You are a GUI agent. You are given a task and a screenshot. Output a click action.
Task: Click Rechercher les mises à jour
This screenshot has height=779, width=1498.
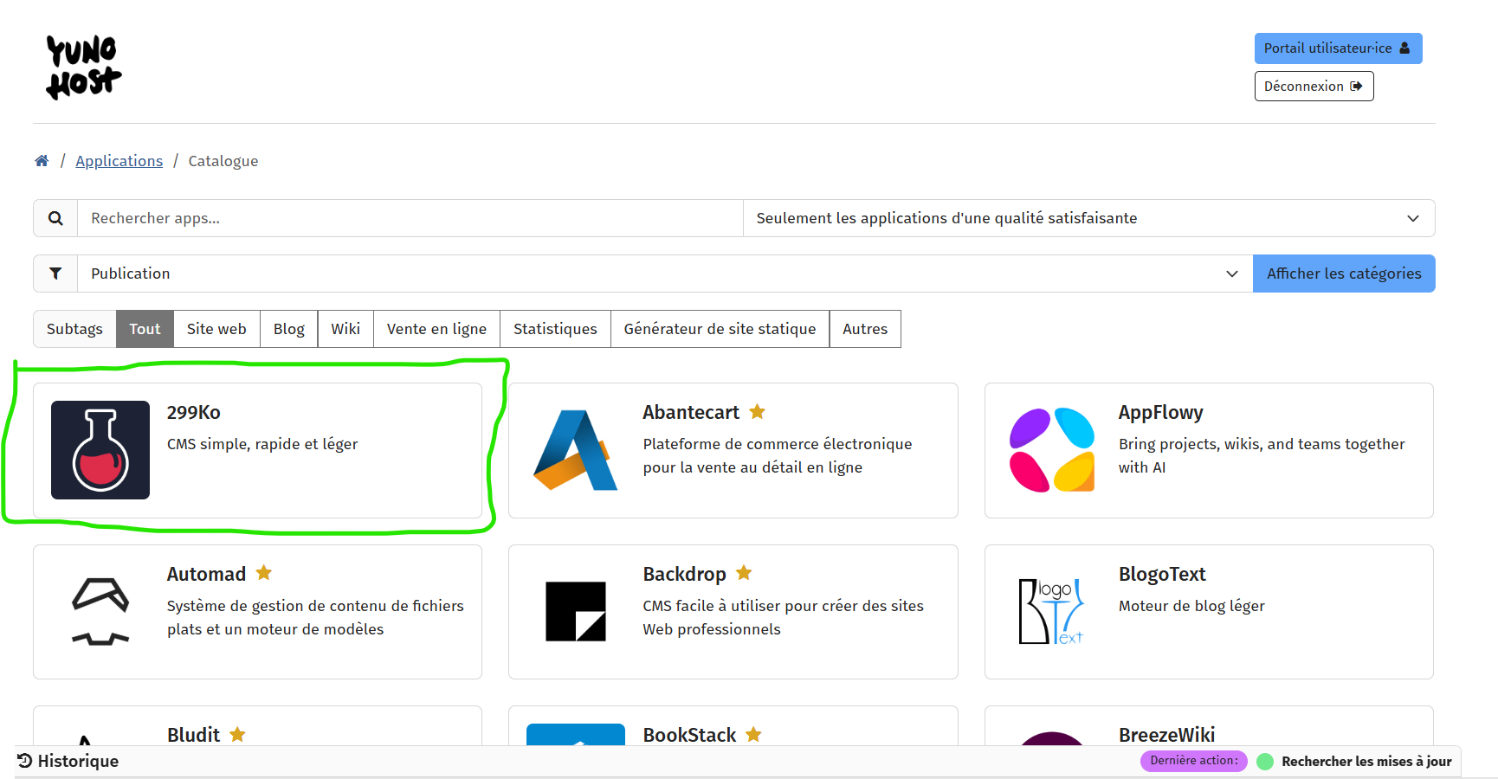coord(1366,762)
